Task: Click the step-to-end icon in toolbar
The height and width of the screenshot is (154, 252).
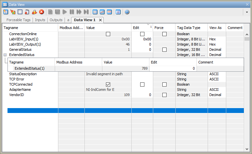Action: click(x=86, y=12)
